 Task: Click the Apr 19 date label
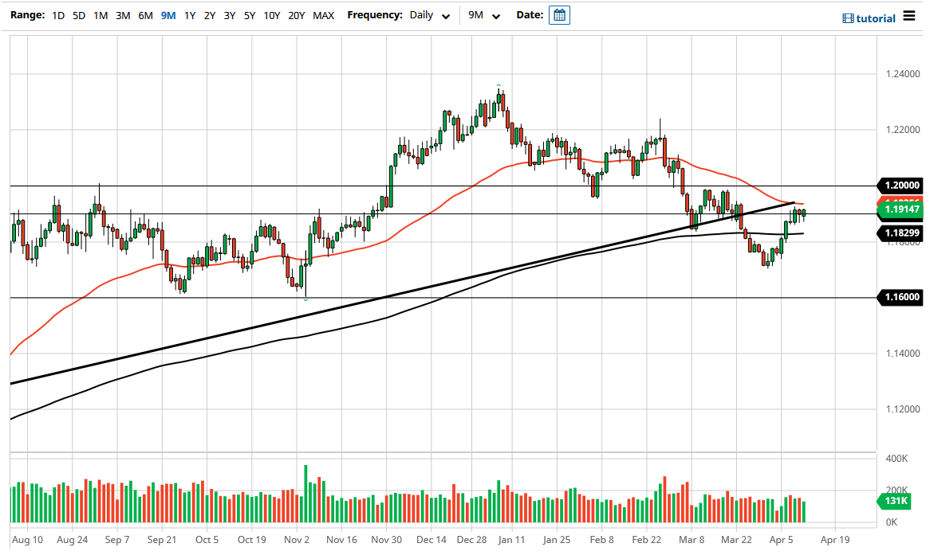(x=835, y=540)
